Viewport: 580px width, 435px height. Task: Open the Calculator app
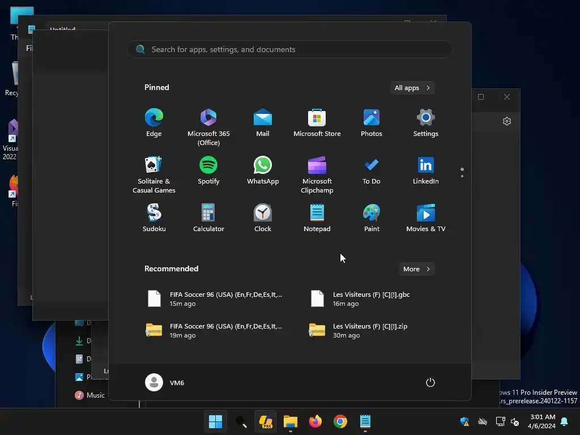[x=208, y=218]
